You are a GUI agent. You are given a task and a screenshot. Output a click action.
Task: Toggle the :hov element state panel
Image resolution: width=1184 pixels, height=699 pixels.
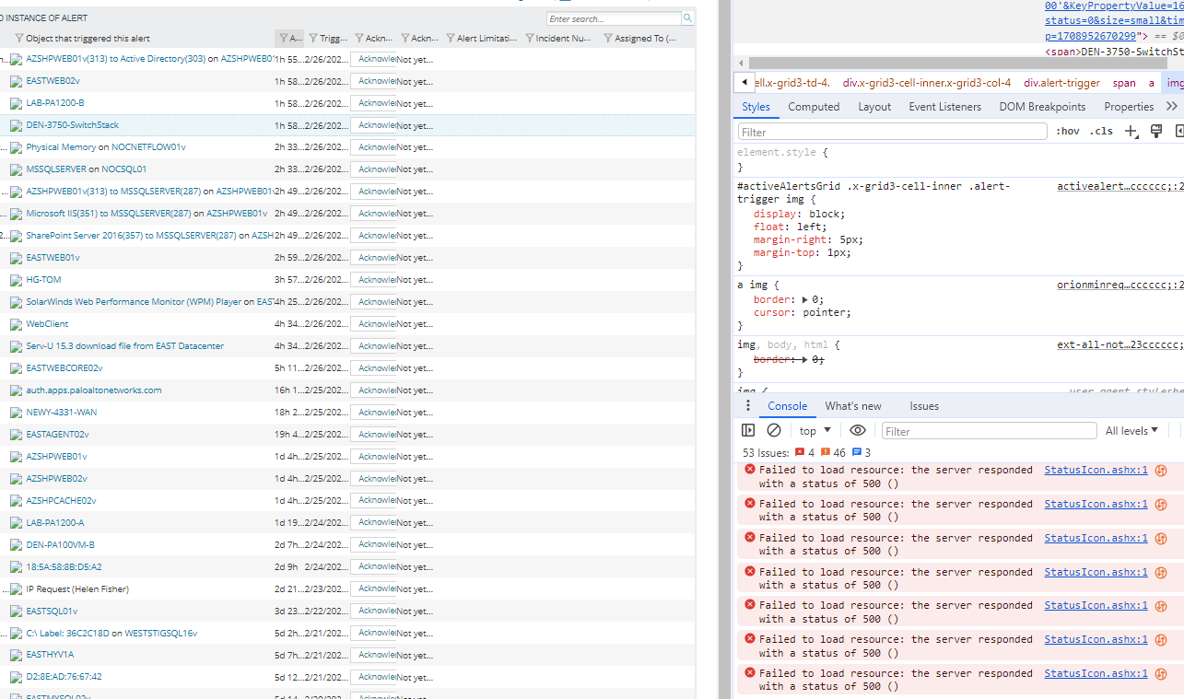[x=1068, y=132]
